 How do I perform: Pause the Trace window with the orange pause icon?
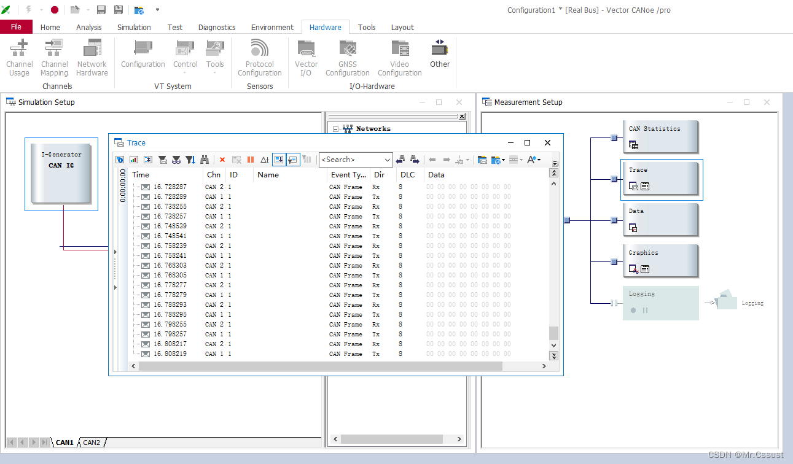tap(251, 160)
